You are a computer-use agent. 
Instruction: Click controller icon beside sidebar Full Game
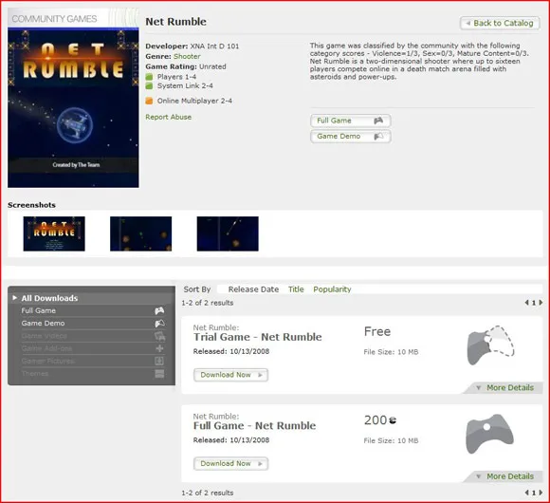[x=159, y=310]
